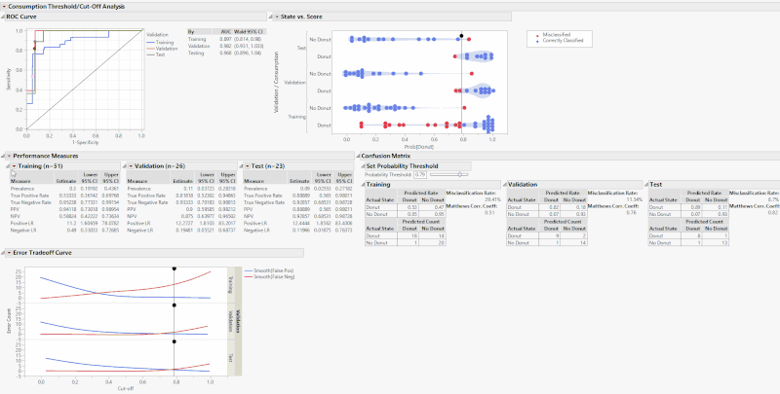Click the black cut-off marker in Test error panel
780x394 pixels.
tap(175, 341)
